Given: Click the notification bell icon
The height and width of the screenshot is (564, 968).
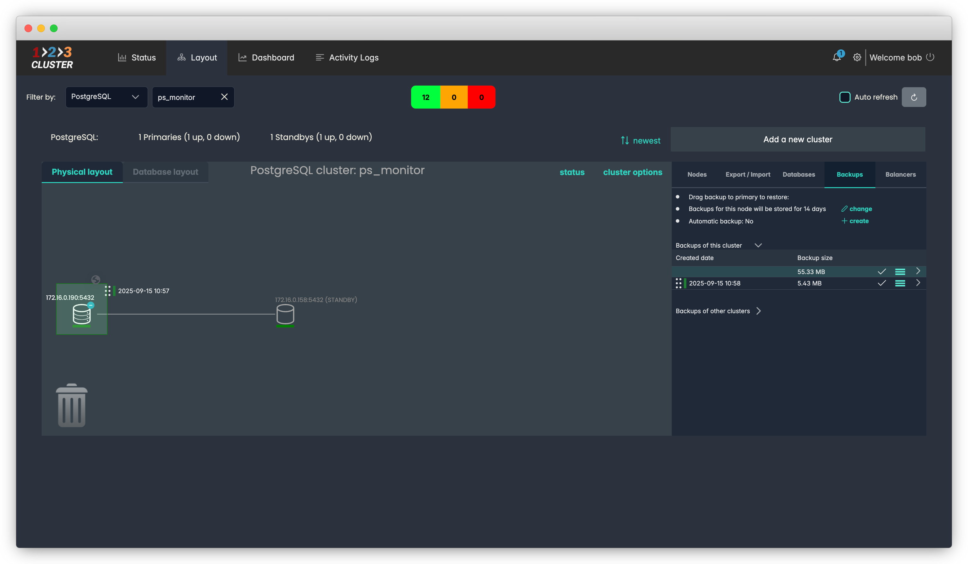Looking at the screenshot, I should coord(836,58).
